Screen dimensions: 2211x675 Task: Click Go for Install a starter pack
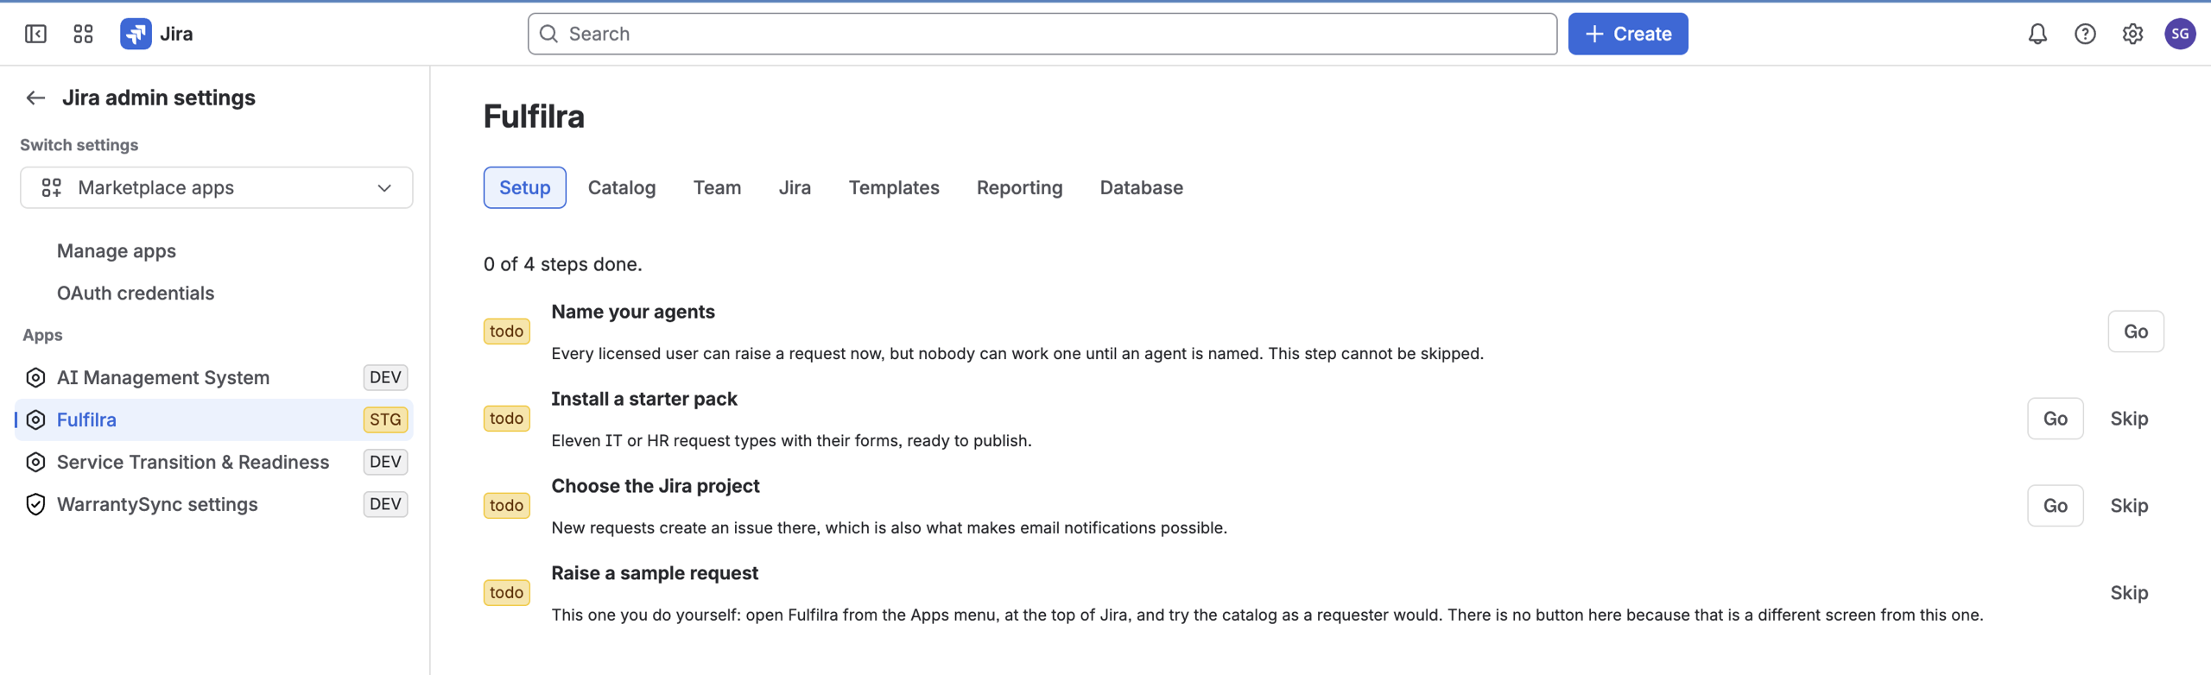(2055, 419)
